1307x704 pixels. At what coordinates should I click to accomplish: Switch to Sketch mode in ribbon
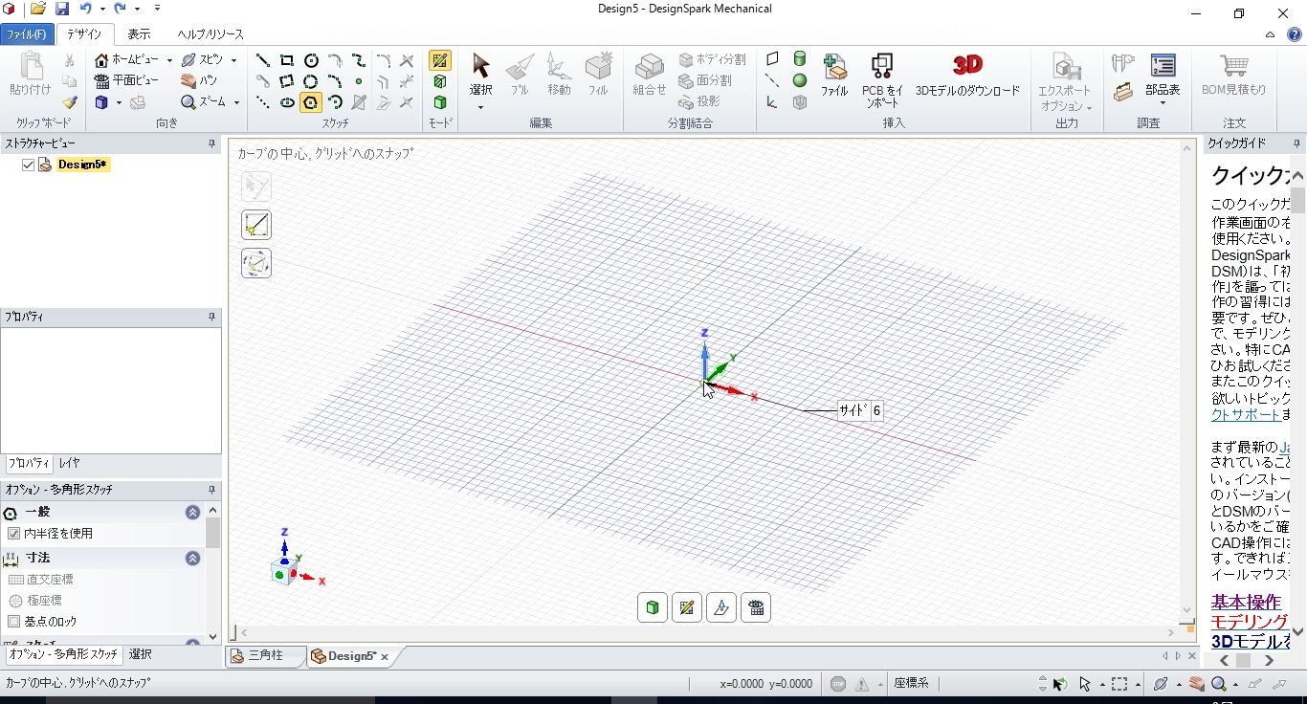click(x=440, y=60)
